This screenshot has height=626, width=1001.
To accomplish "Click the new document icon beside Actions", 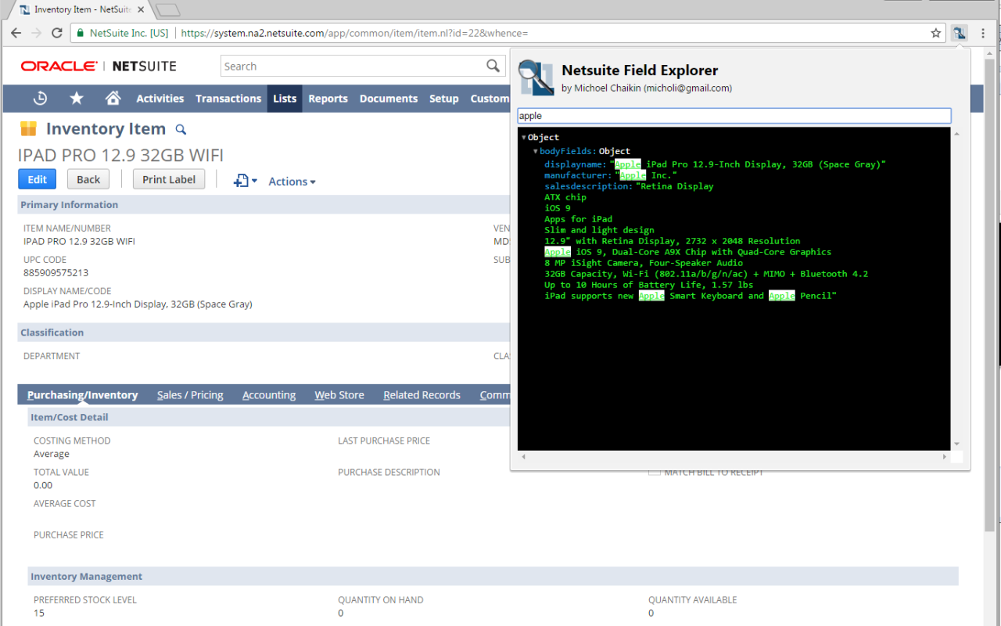I will click(x=241, y=181).
